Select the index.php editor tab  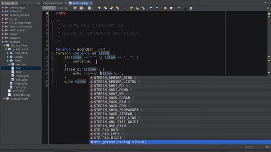80,3
